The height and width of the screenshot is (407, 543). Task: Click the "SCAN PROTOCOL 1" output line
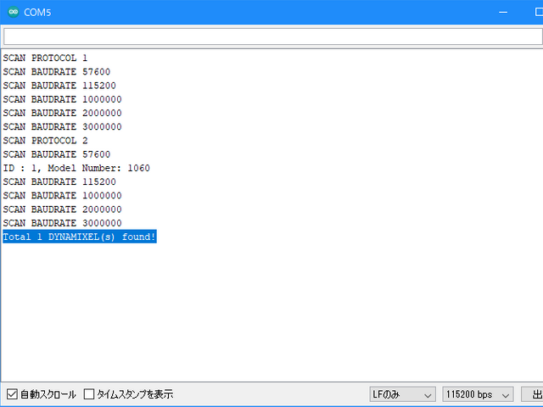click(45, 59)
